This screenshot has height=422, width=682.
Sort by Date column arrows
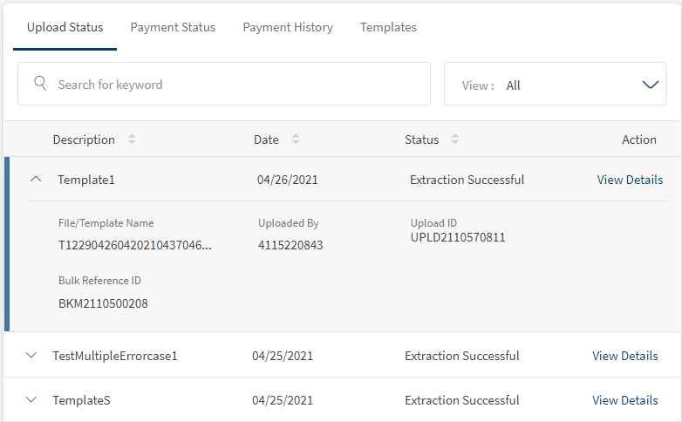(x=296, y=140)
